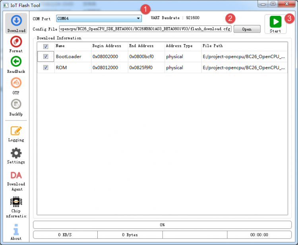Viewport: 298px width, 245px height.
Task: Uncheck the BootLoader row checkbox
Action: click(46, 57)
